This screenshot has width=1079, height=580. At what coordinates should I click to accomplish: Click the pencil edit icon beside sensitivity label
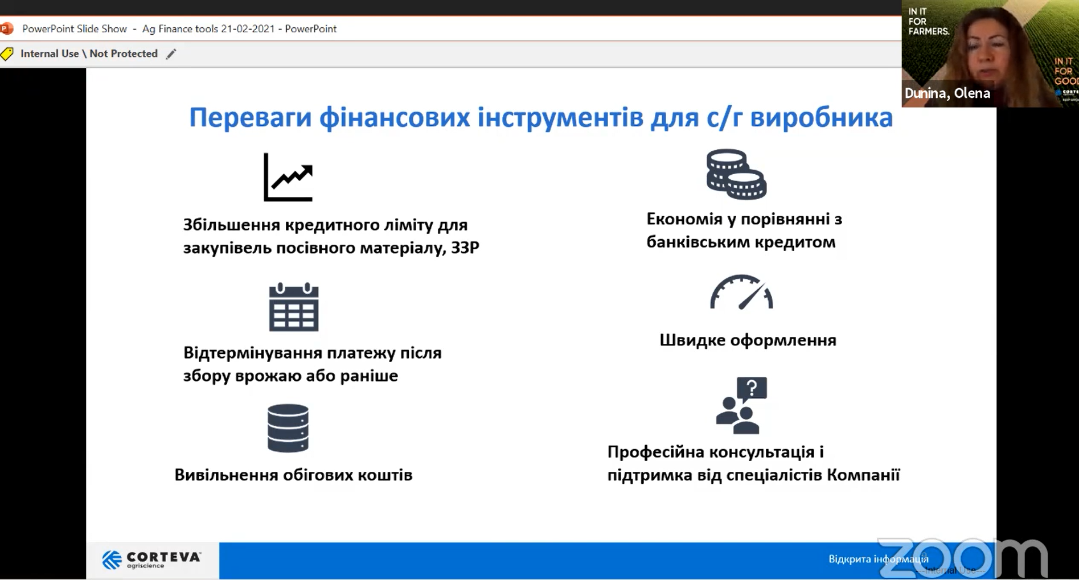pyautogui.click(x=171, y=54)
